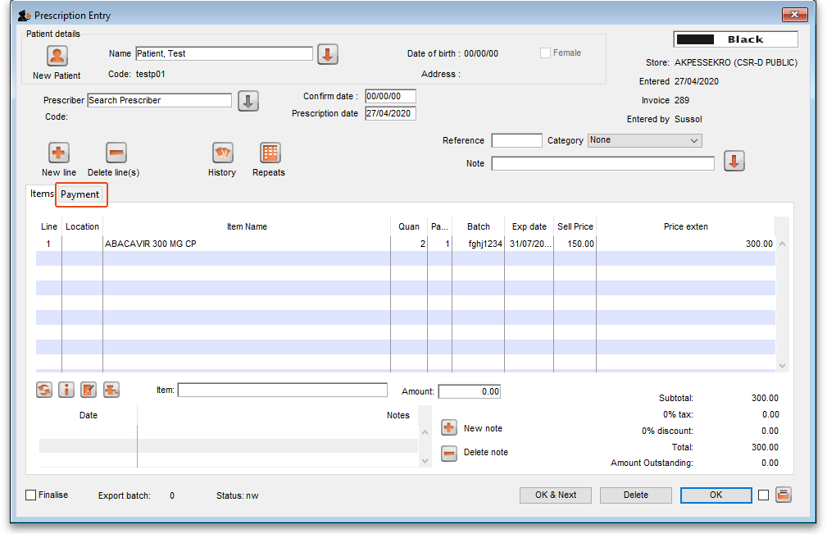Click the orange info icon below the item list
Screen dimensions: 827x534
(x=66, y=390)
